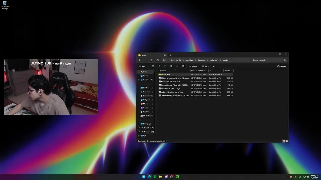Click the Paste icon in toolbar
Screen dimensions: 321x180
tap(165, 66)
